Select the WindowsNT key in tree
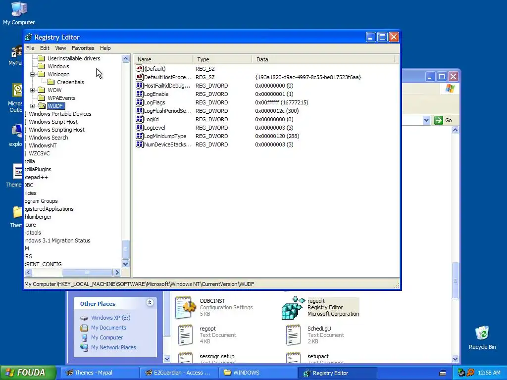 43,145
